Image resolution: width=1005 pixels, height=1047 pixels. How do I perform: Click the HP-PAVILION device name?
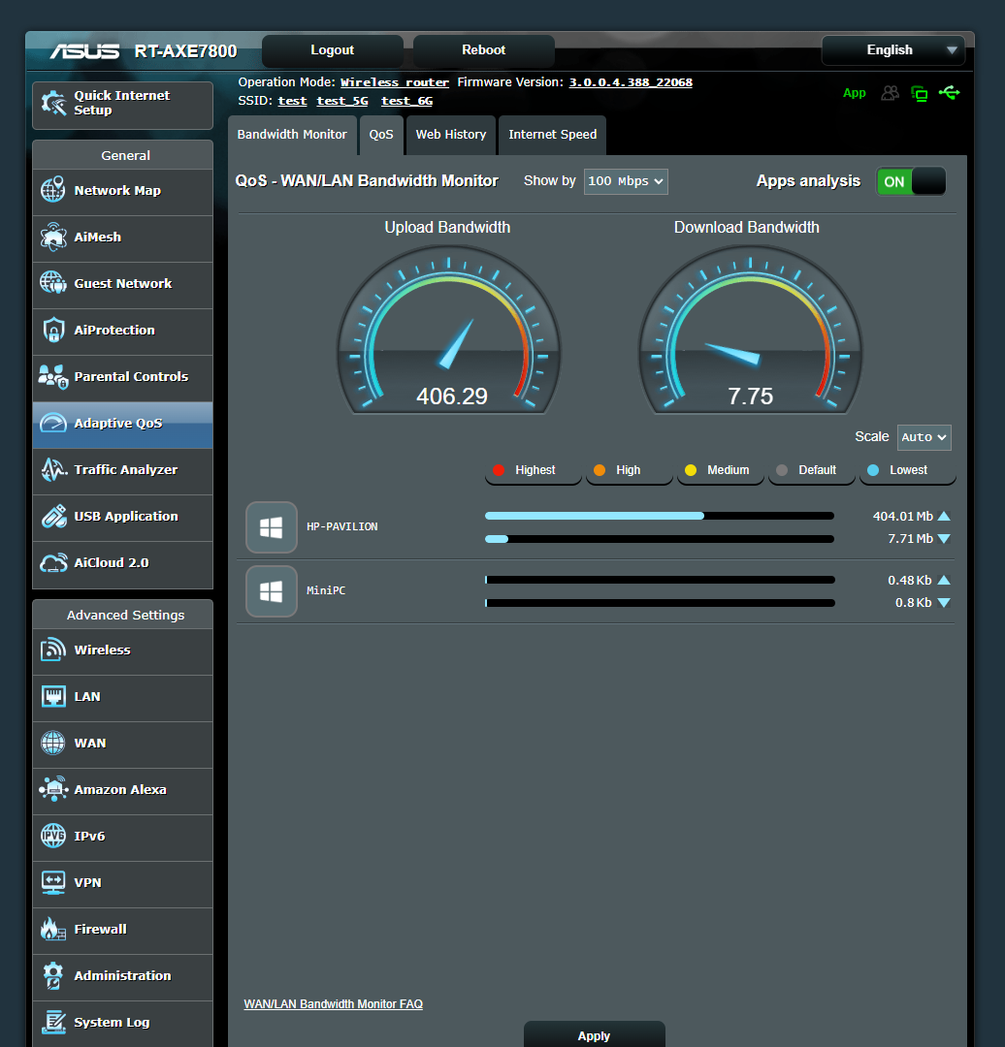point(342,526)
